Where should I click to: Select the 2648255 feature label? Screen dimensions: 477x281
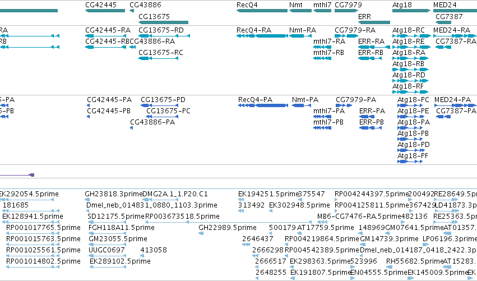271,272
